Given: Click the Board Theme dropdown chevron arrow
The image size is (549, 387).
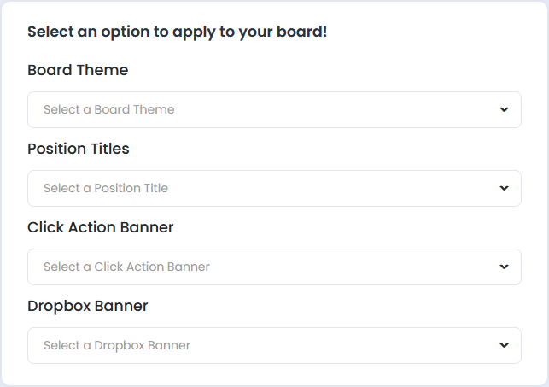Looking at the screenshot, I should click(x=504, y=109).
